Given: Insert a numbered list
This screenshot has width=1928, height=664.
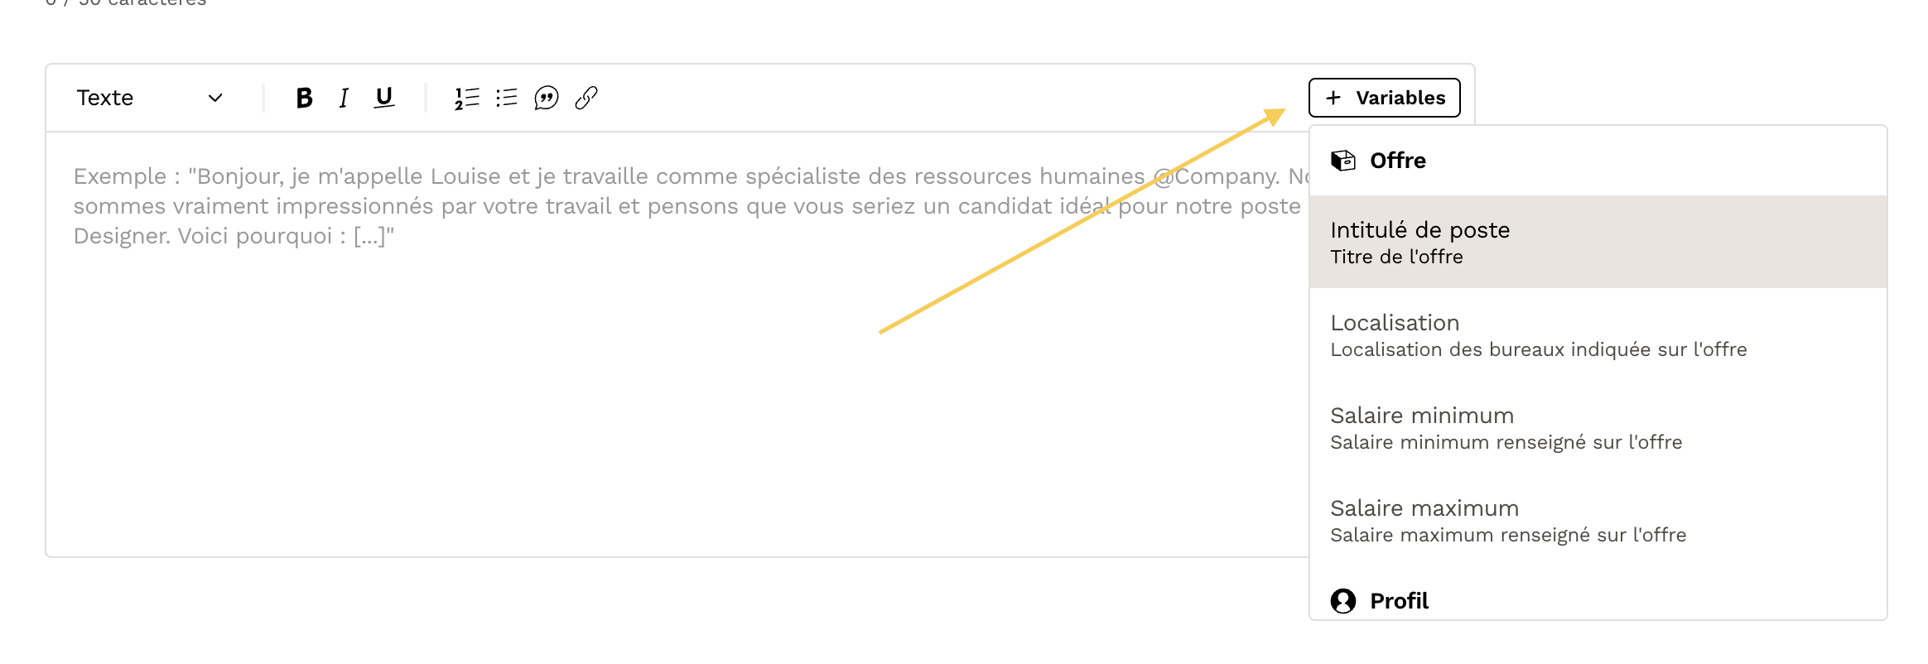Looking at the screenshot, I should coord(467,98).
